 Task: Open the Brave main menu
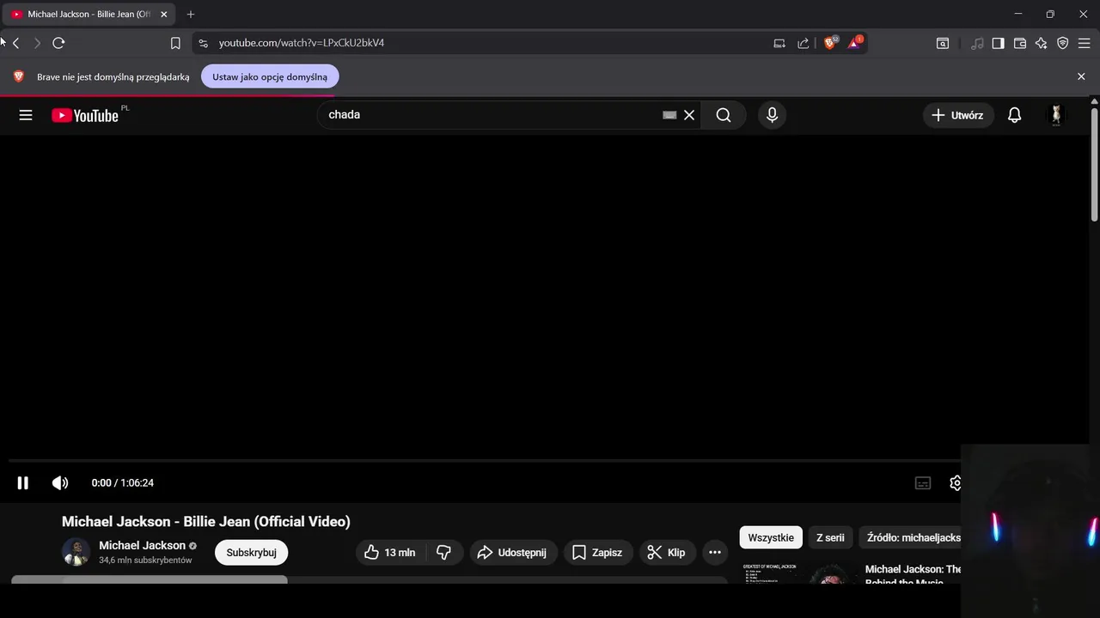(1085, 43)
